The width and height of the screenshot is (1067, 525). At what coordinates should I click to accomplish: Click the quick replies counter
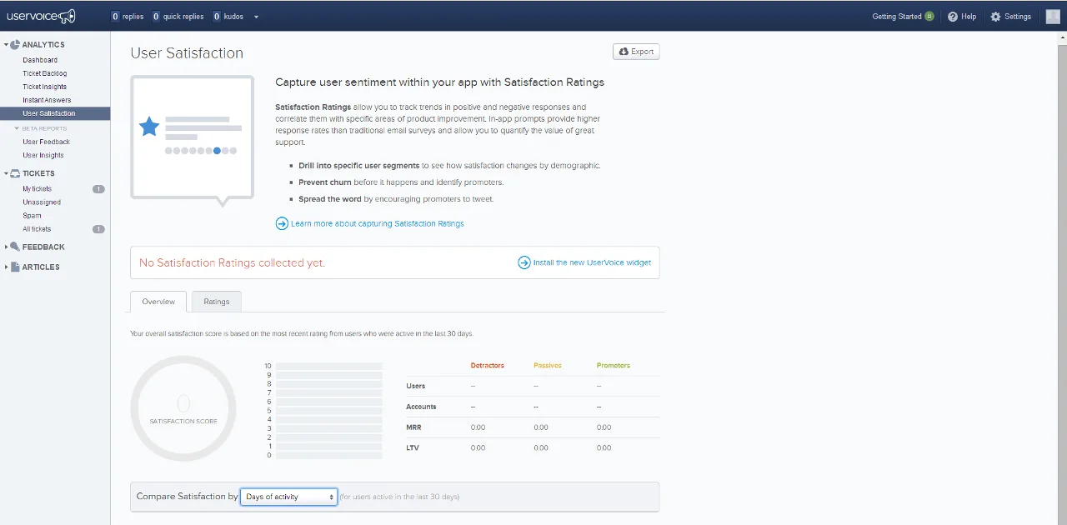pyautogui.click(x=178, y=17)
